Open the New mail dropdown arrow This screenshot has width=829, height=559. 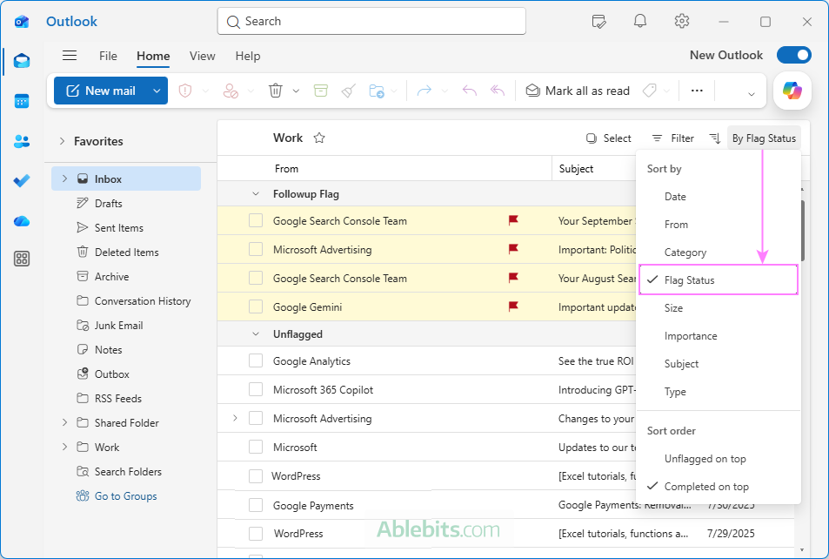coord(157,91)
